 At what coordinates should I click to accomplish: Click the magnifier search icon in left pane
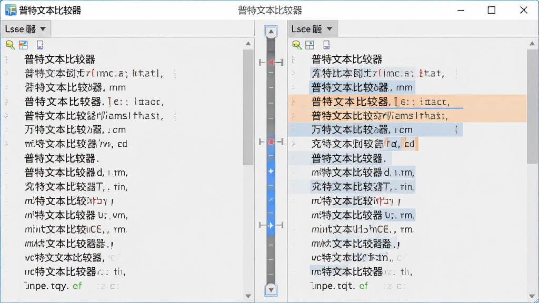tap(10, 45)
